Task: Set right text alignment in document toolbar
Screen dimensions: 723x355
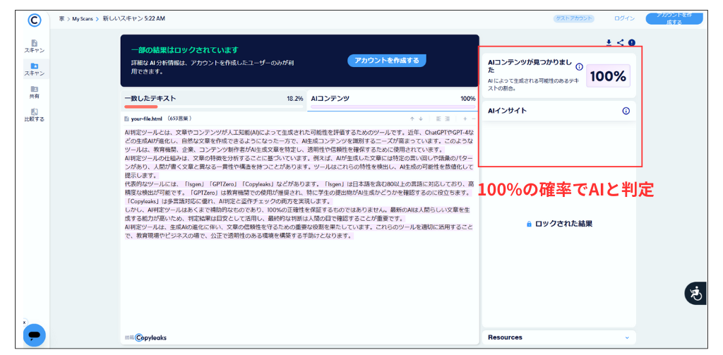Action: coord(447,119)
